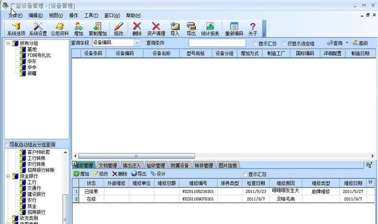The image size is (378, 224).
Task: Click the 重新编码 toolbar icon
Action: click(x=234, y=29)
